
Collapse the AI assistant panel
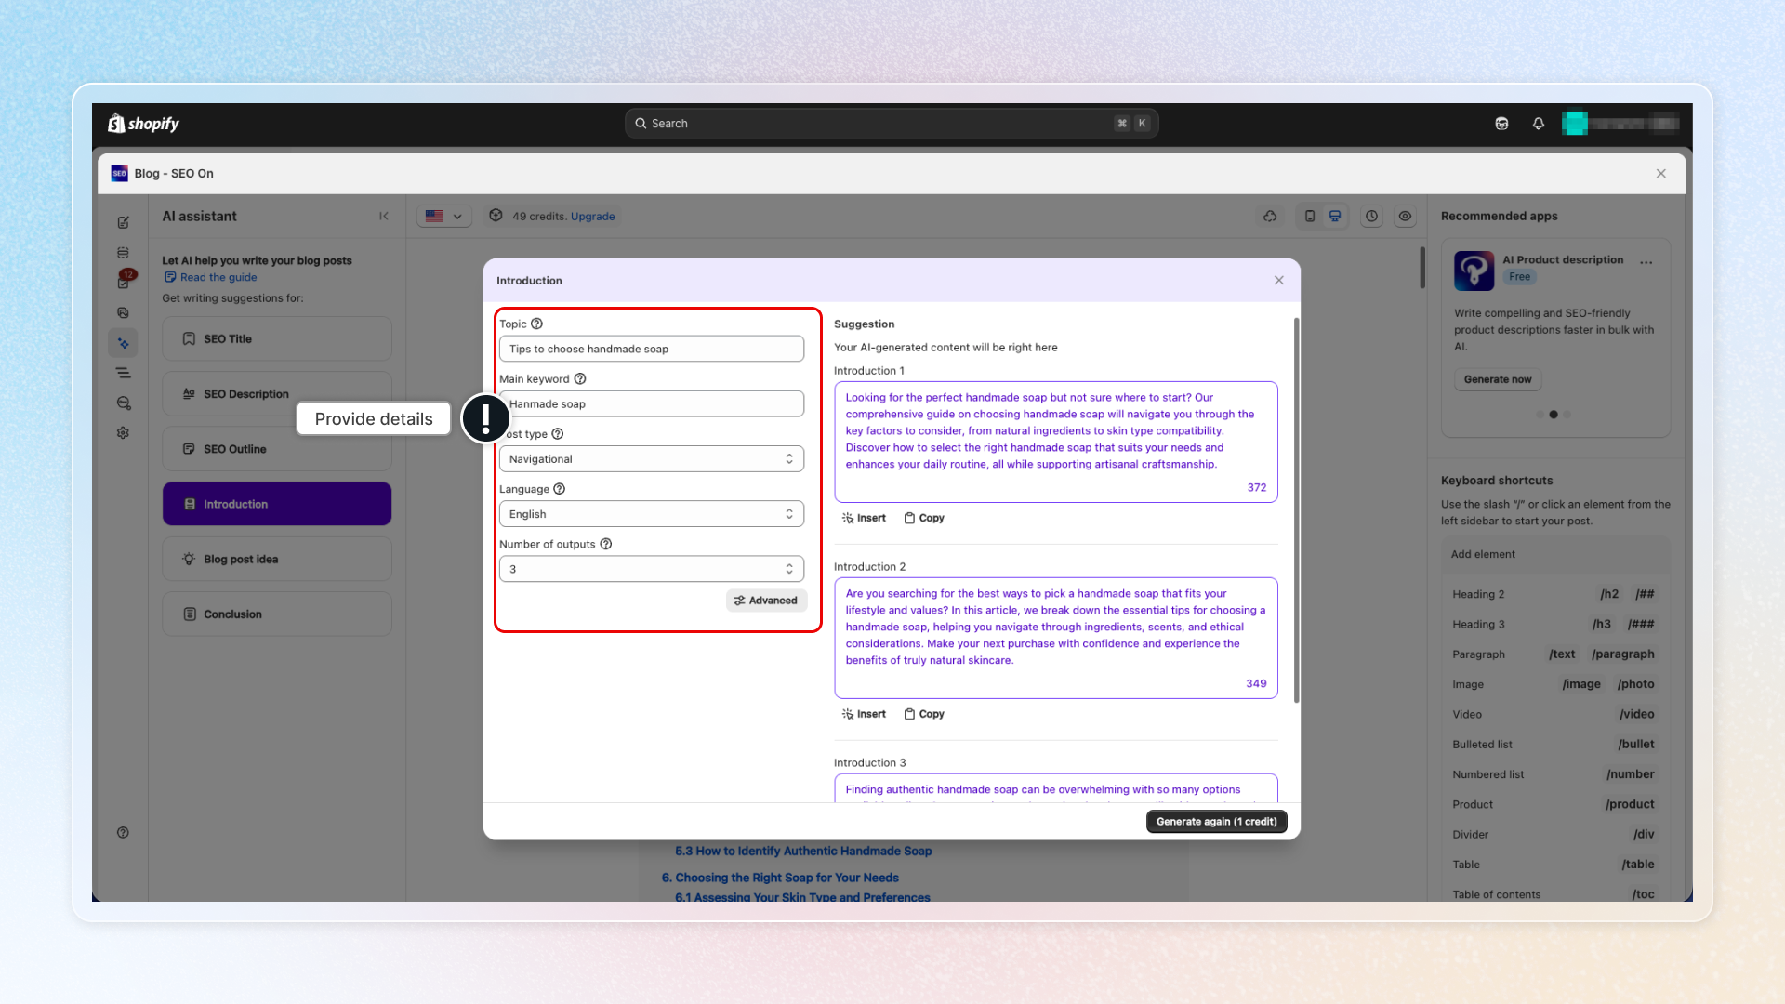tap(384, 217)
